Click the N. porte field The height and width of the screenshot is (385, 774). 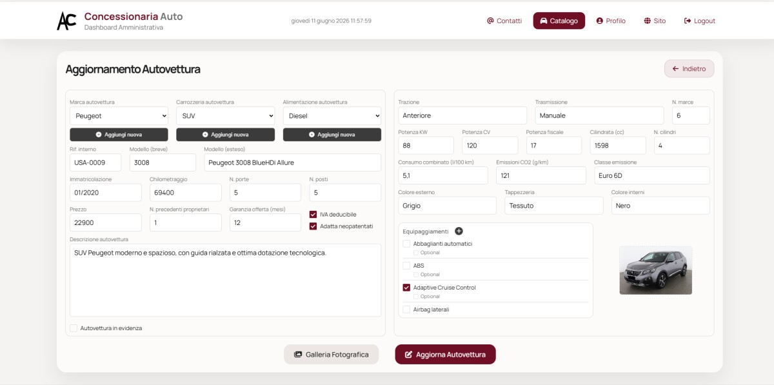coord(265,193)
